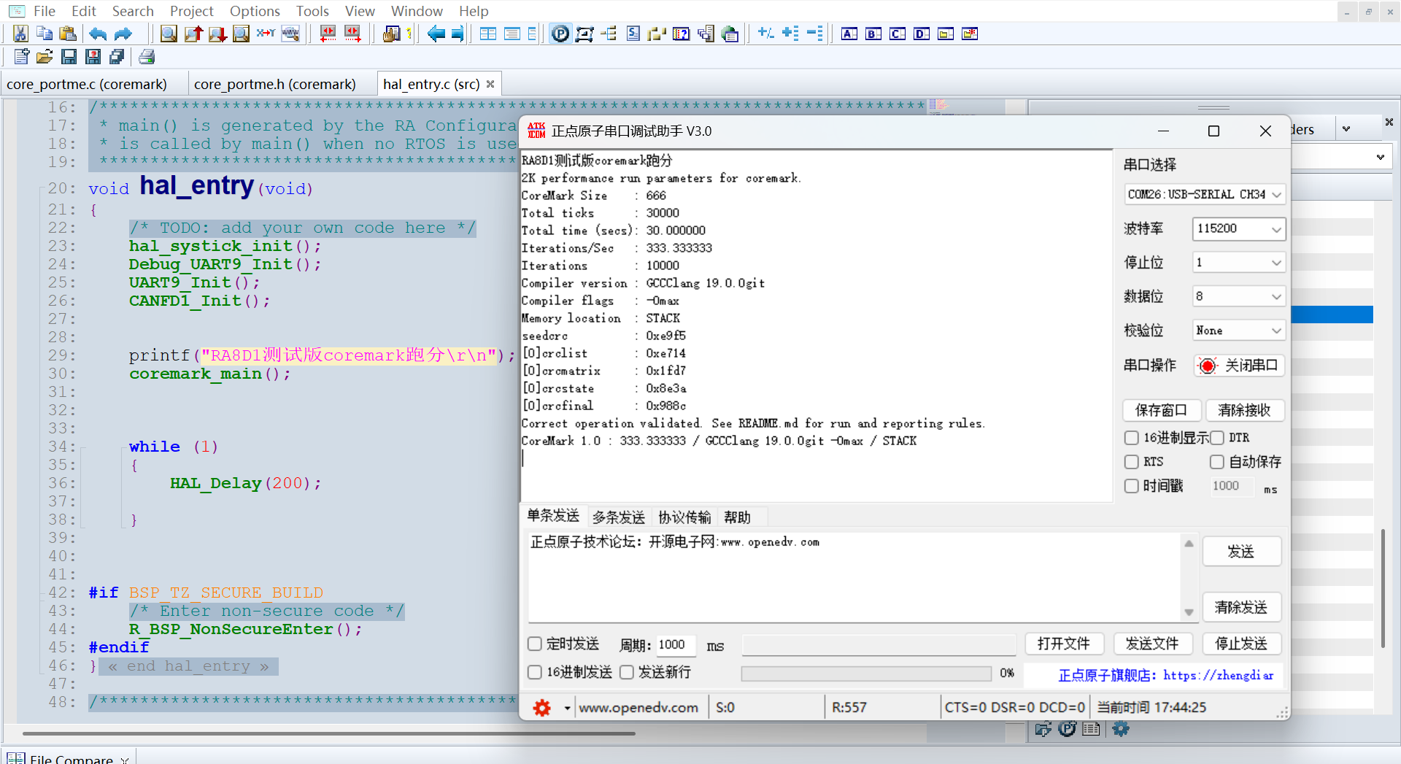Click the Paste clipboard icon
1401x764 pixels.
click(x=68, y=34)
